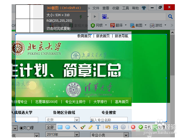Click the forward play arrow button
This screenshot has height=139, width=187.
[x=95, y=17]
